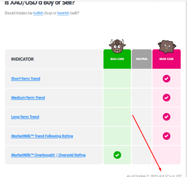
Task: Click the BULL CASE column header
Action: tap(117, 59)
